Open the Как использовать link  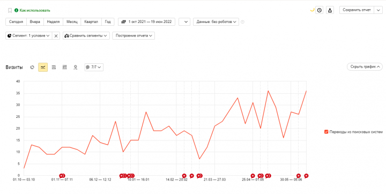pyautogui.click(x=35, y=10)
